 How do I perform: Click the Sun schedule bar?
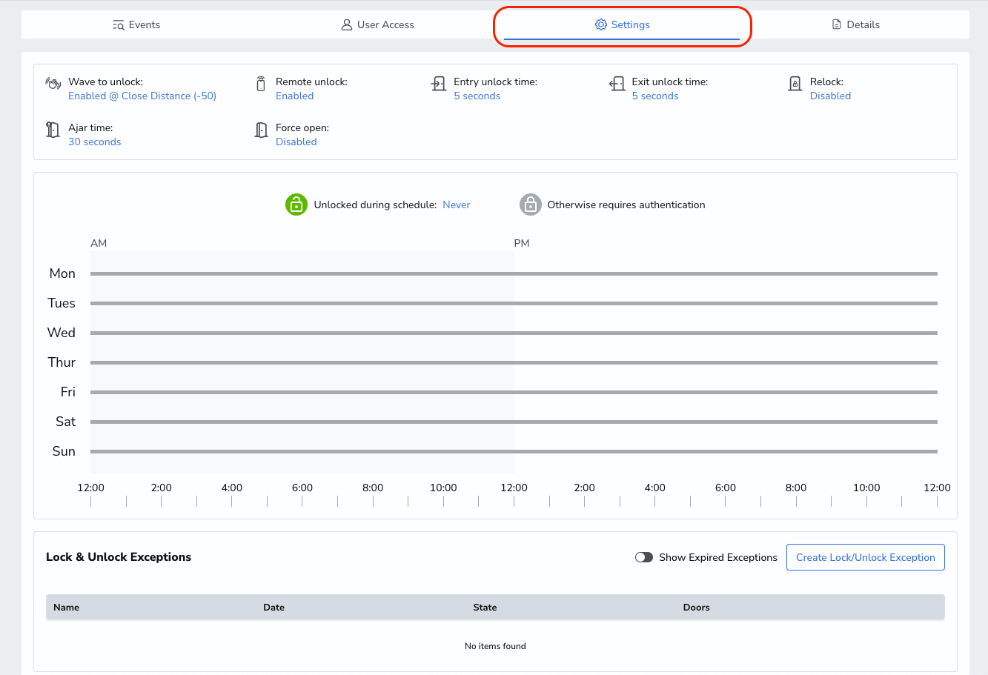click(514, 451)
